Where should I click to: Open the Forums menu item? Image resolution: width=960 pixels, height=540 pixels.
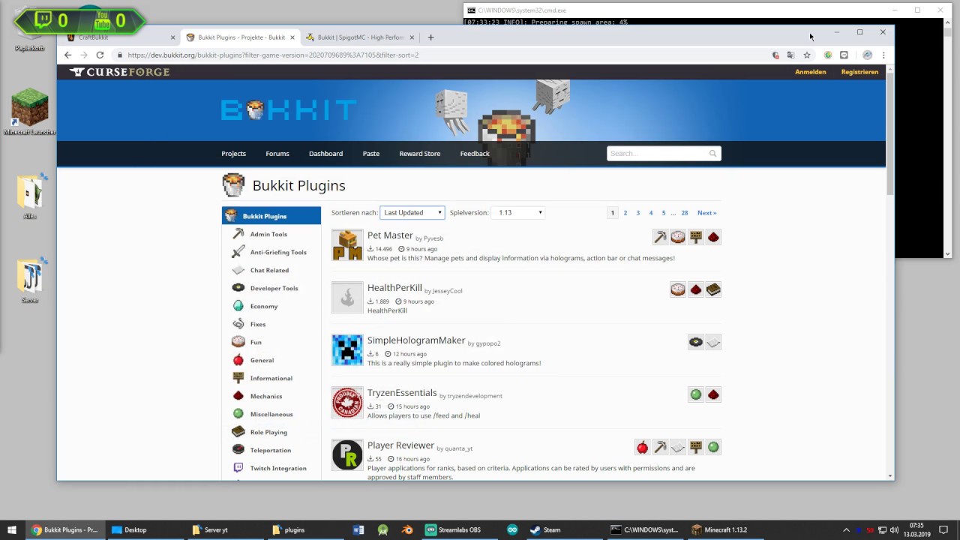pyautogui.click(x=277, y=154)
